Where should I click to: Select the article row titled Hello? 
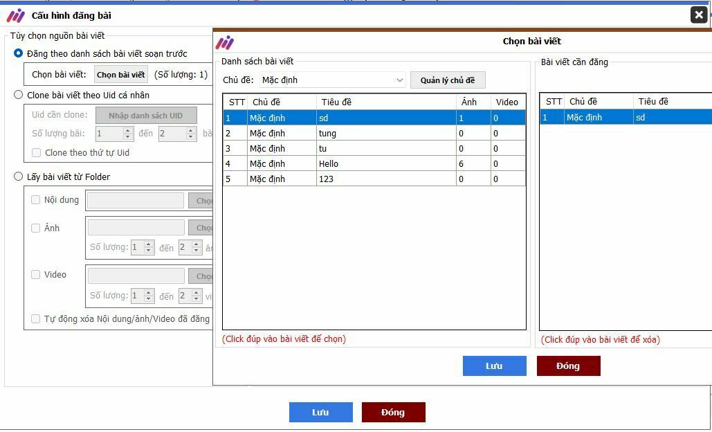coord(374,164)
